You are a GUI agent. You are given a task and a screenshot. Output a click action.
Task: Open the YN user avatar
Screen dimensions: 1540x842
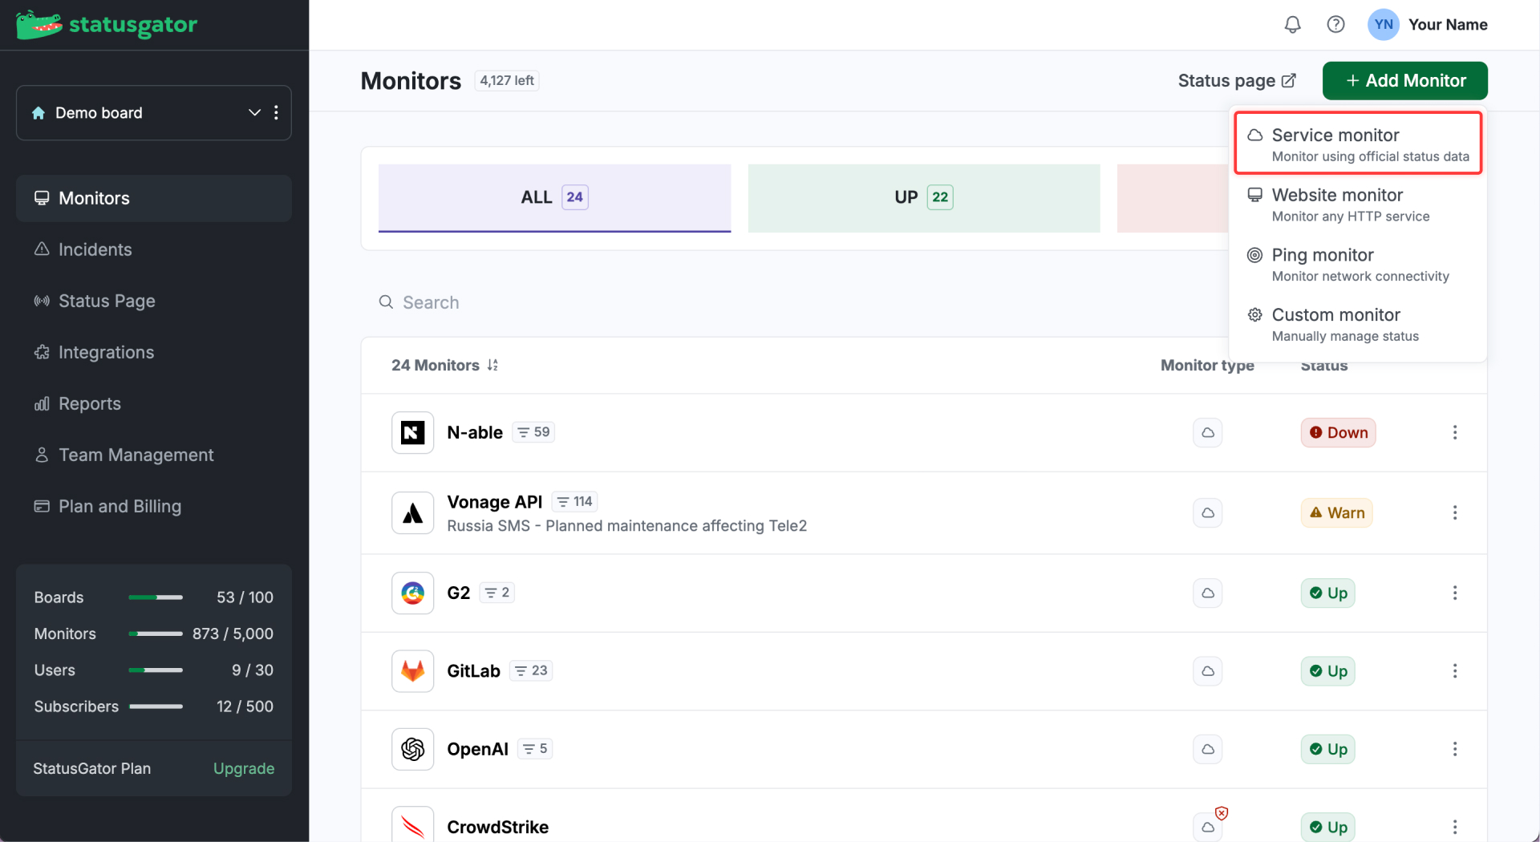tap(1384, 25)
